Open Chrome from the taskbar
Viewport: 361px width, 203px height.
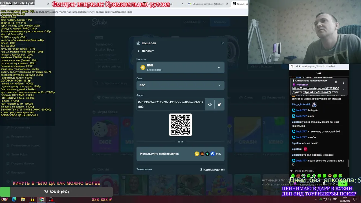coord(42,199)
